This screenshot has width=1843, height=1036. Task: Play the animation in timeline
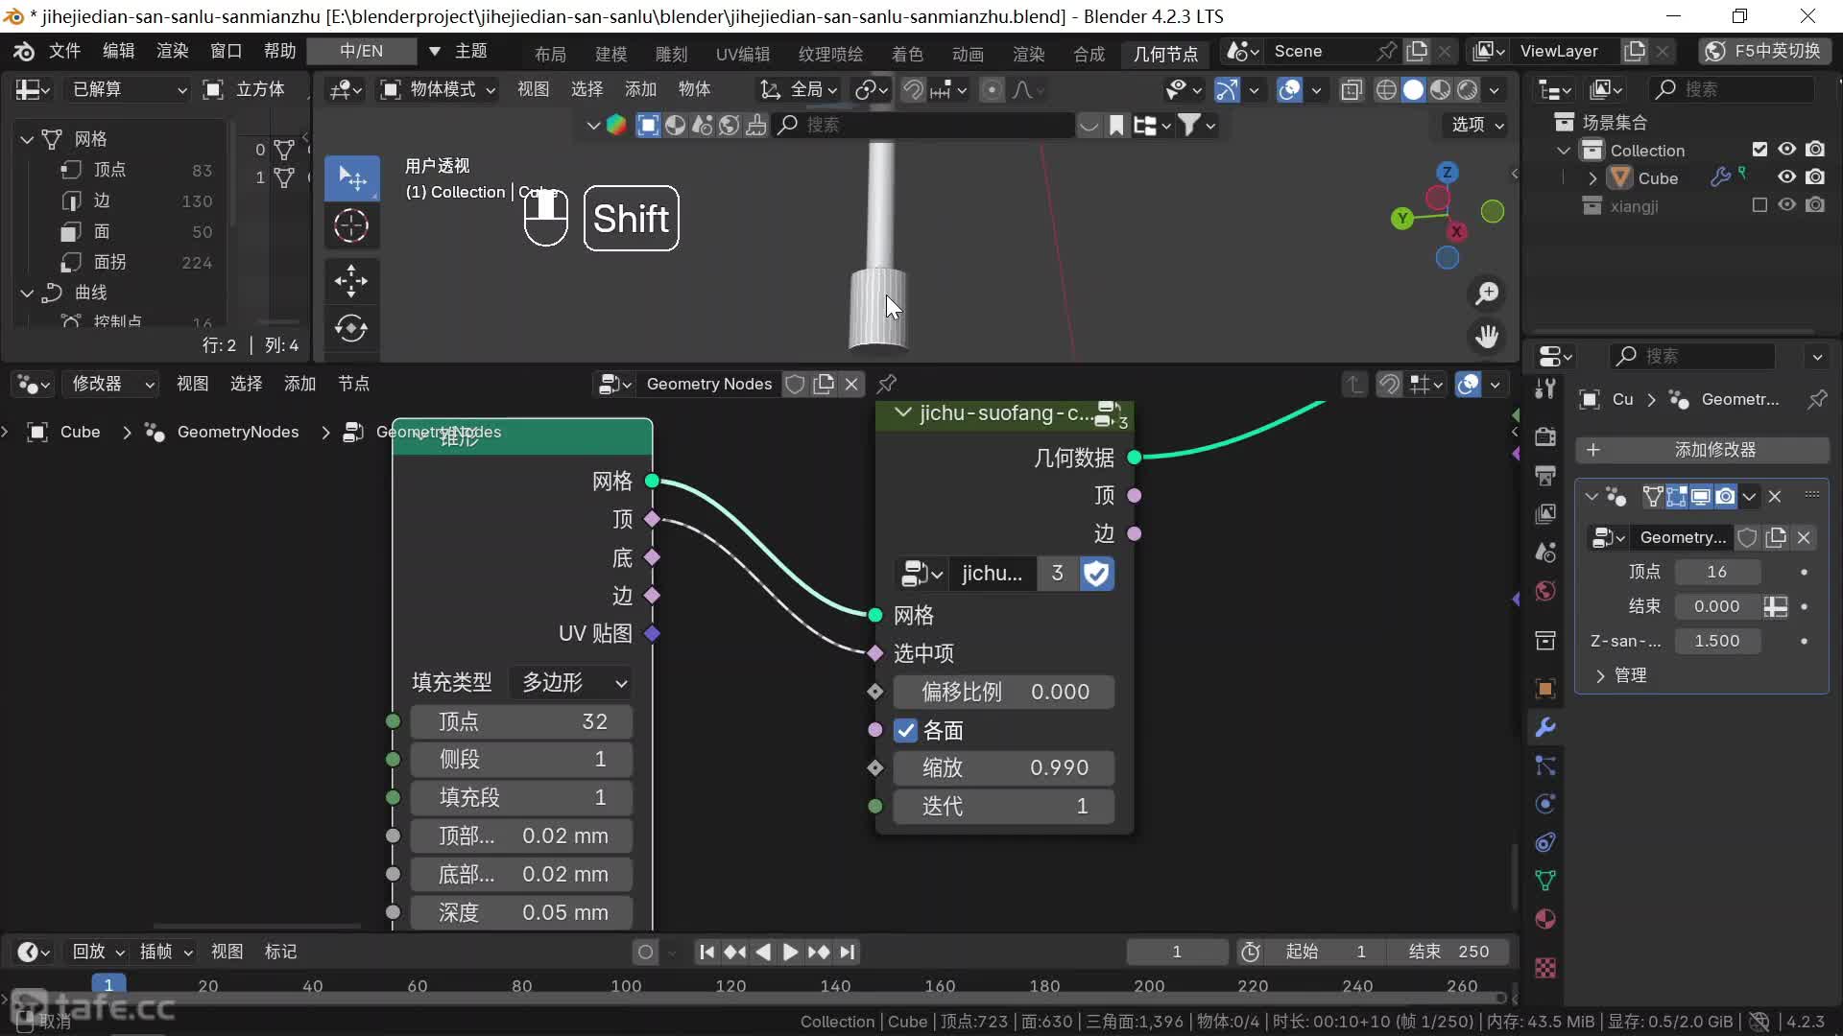coord(790,952)
